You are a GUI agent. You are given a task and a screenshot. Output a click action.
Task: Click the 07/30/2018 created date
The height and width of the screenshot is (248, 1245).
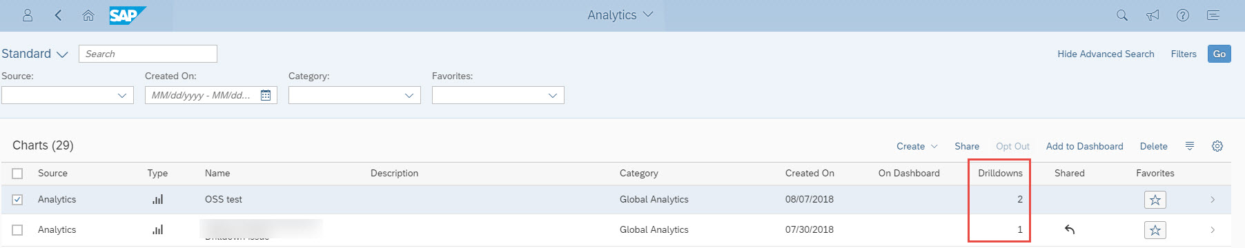(809, 230)
